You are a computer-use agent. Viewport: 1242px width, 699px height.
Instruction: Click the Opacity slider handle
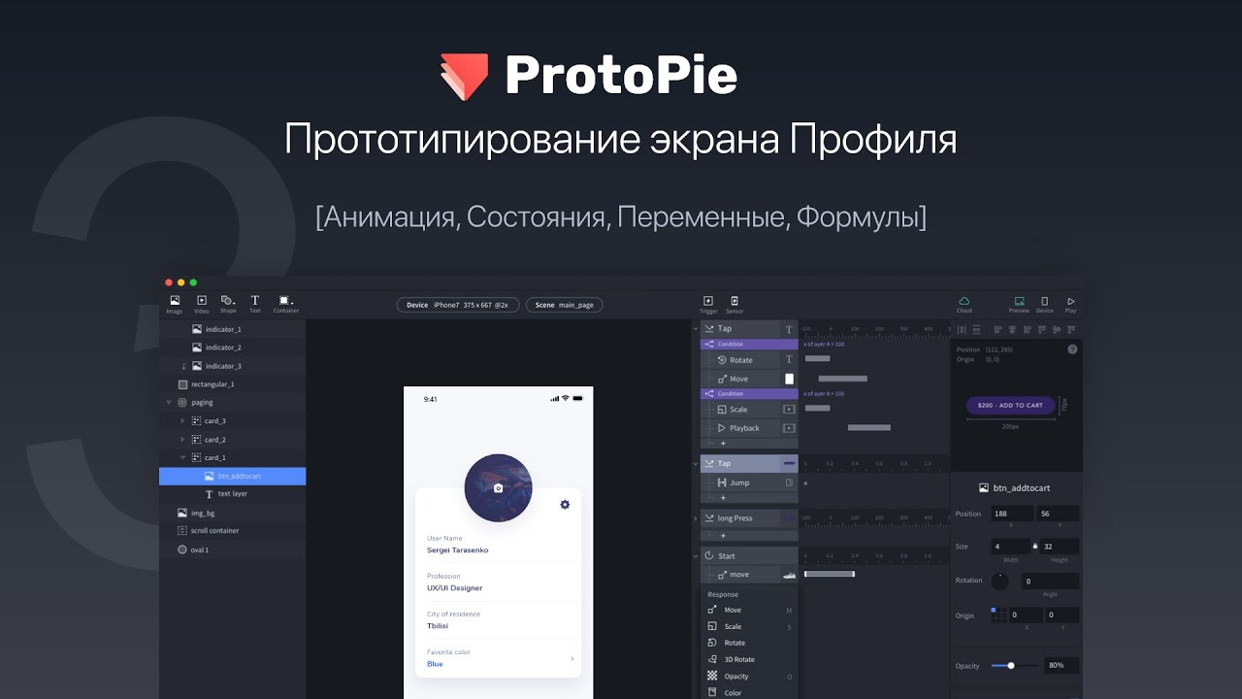[x=1011, y=665]
